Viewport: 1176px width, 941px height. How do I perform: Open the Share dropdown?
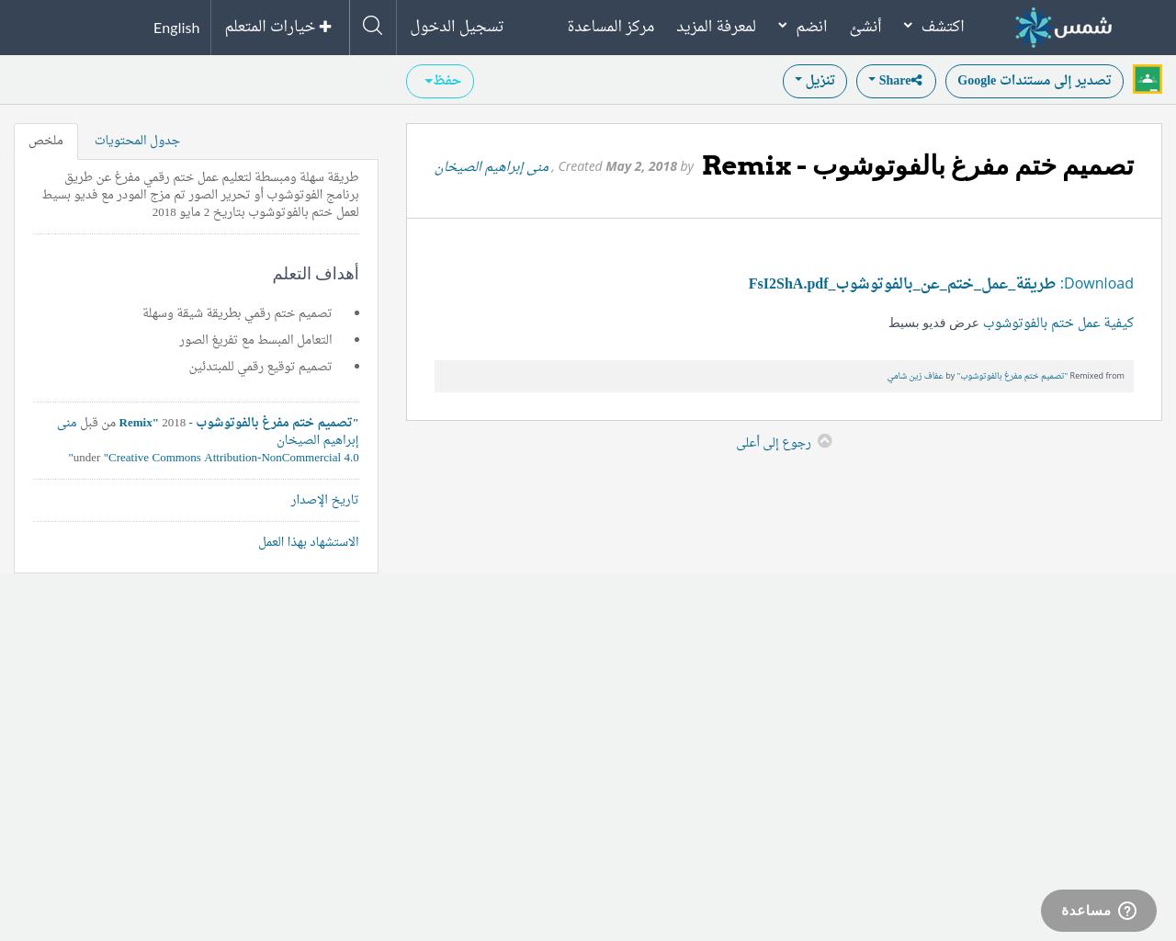click(x=895, y=81)
